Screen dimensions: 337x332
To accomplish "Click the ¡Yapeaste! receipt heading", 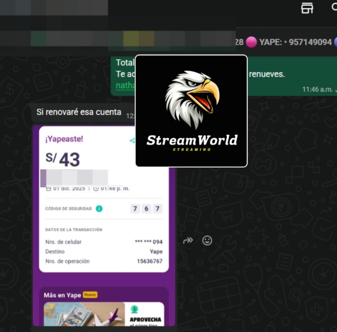I will coord(64,139).
